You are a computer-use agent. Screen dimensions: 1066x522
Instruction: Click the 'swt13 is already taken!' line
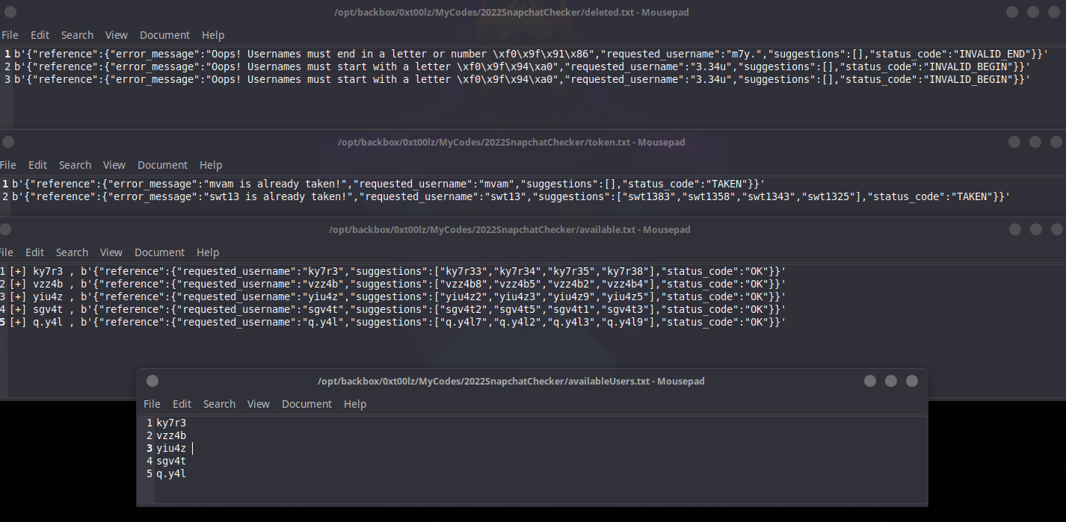[511, 196]
